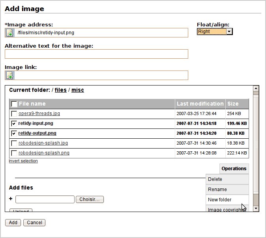Toggle the select-all checkbox in File name header
266x238 pixels.
(14, 104)
